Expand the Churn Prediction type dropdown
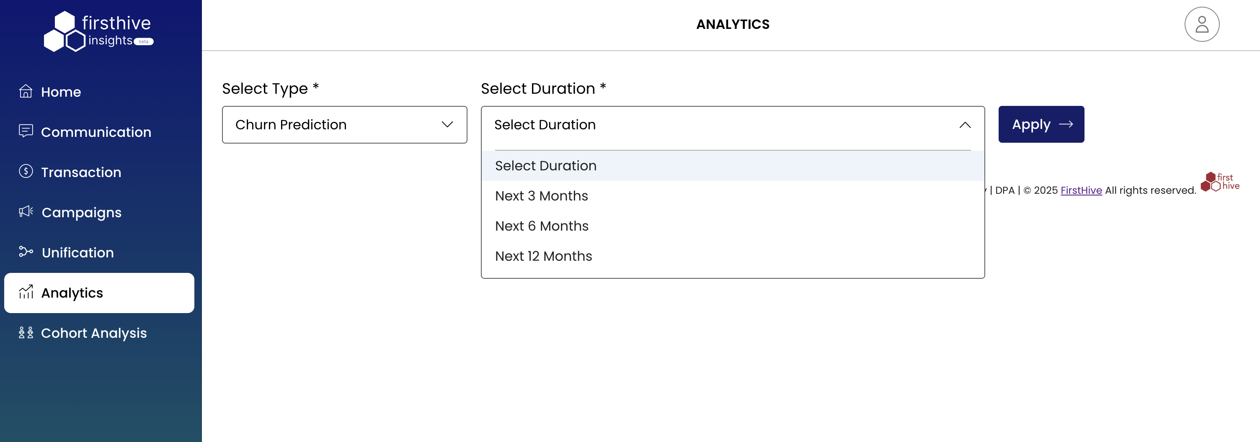 (x=344, y=125)
